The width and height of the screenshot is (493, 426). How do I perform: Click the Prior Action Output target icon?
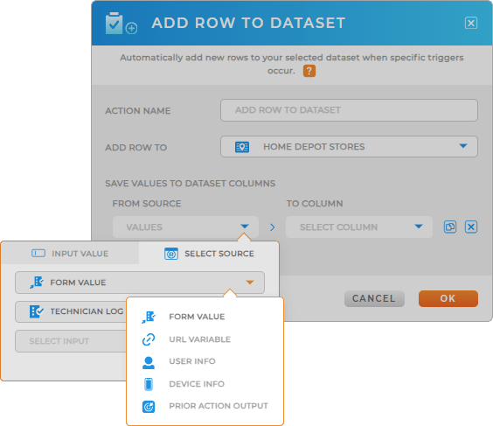click(x=149, y=407)
